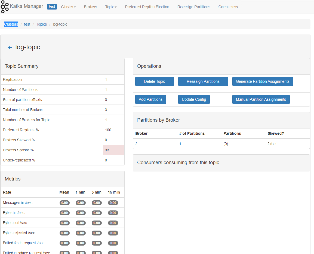Viewport: 314px width, 254px height.
Task: Open the Topic dropdown menu
Action: 111,7
